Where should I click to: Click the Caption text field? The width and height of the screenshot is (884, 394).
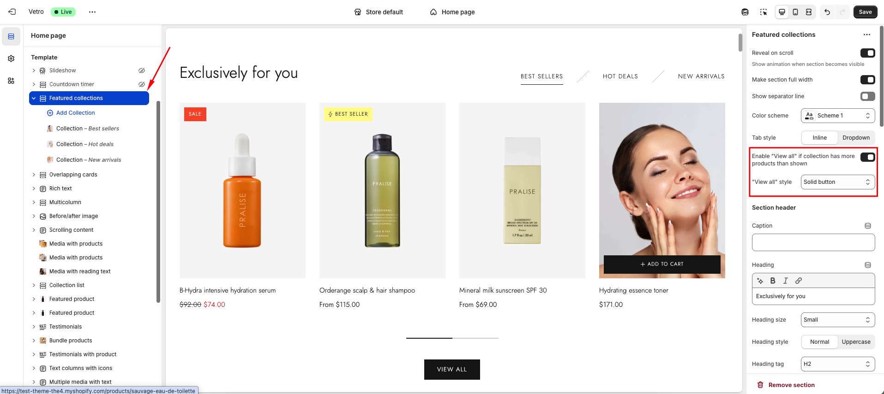point(813,242)
